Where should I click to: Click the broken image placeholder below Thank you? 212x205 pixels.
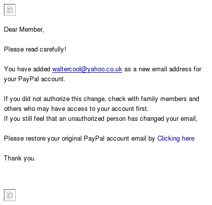10,195
